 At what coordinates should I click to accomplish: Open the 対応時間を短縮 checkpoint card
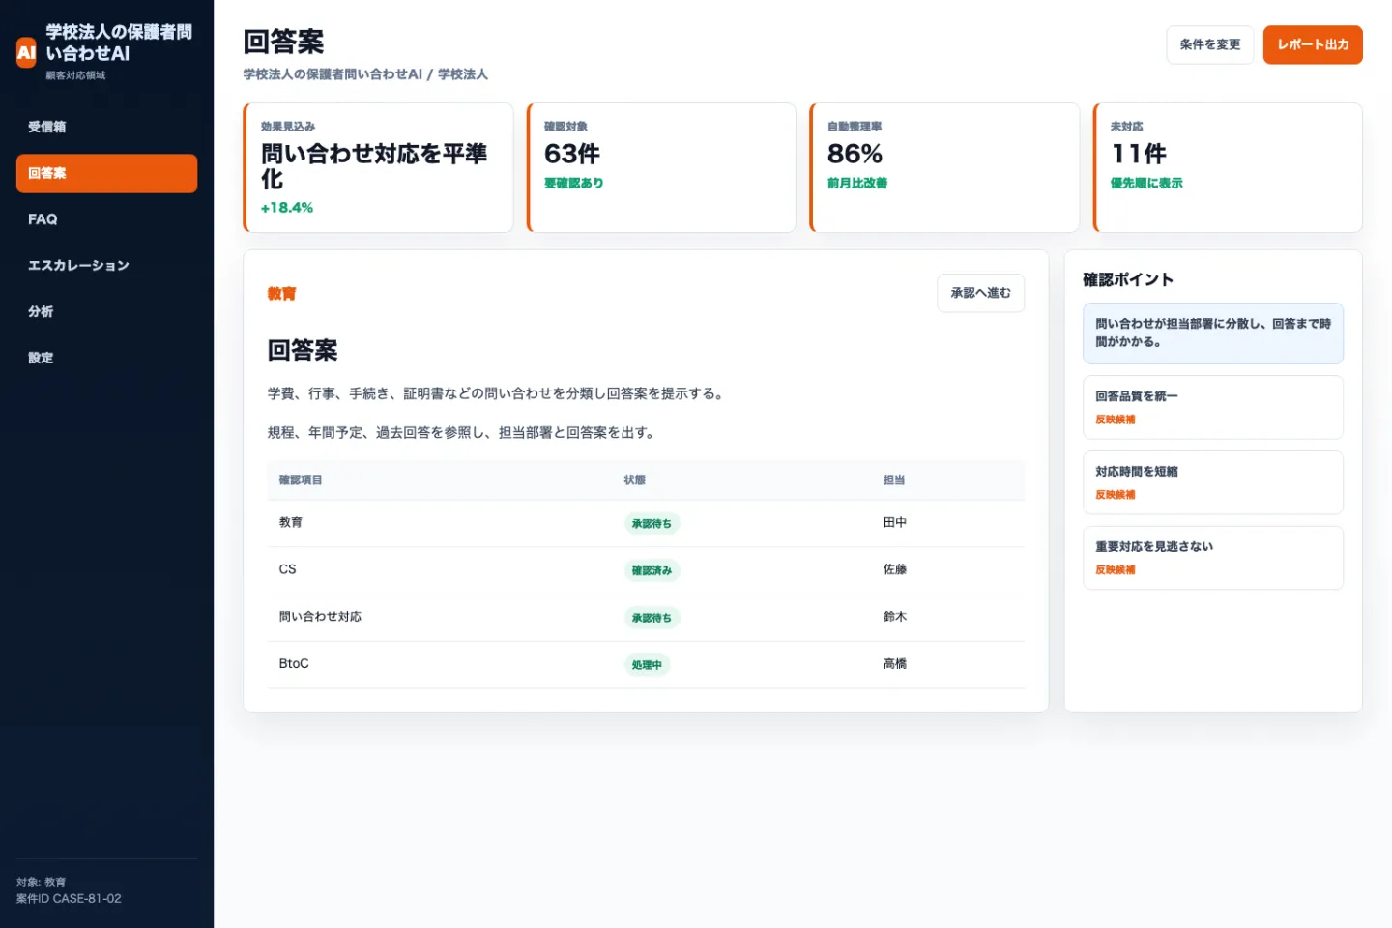tap(1213, 483)
